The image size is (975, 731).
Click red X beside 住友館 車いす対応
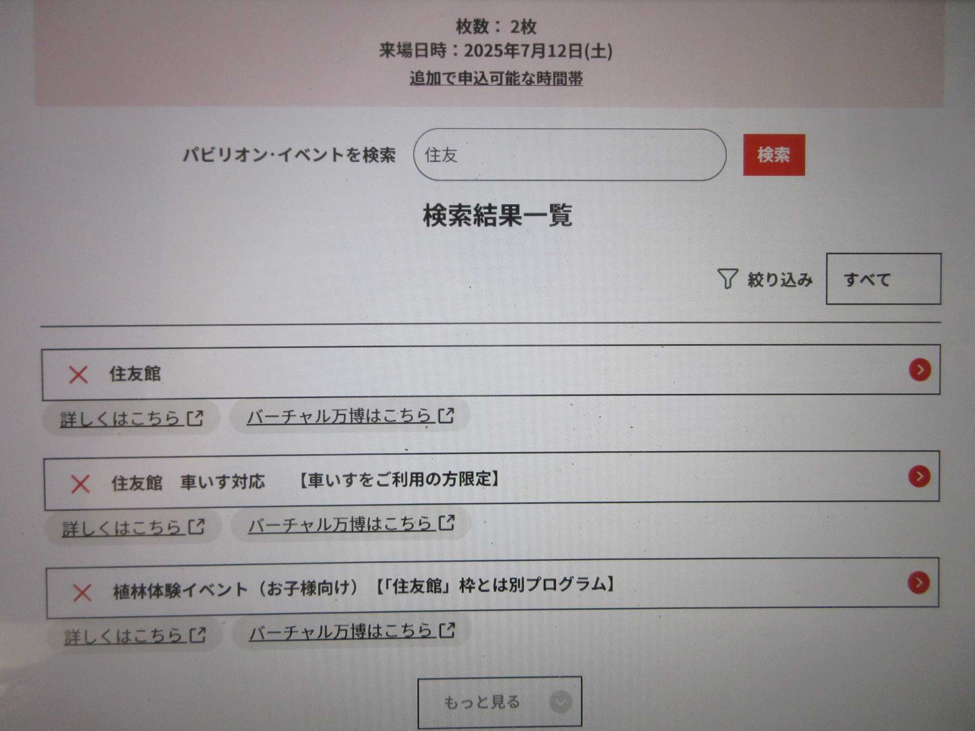tap(80, 484)
